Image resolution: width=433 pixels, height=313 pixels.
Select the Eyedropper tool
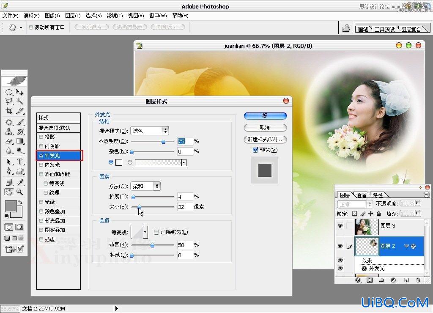point(20,182)
